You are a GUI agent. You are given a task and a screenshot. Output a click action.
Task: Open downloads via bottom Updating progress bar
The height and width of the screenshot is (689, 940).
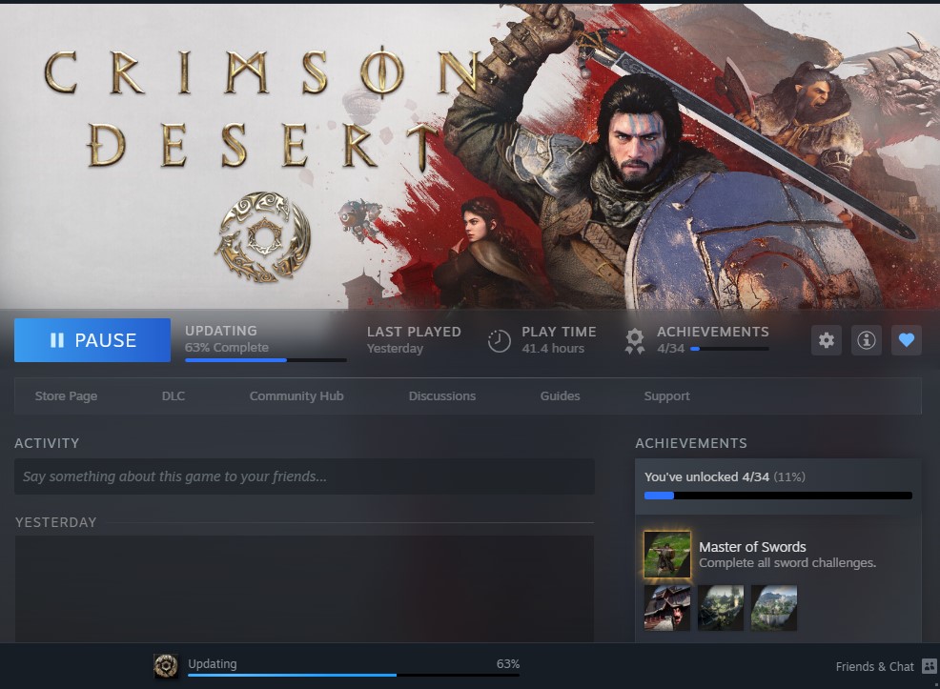pos(354,675)
